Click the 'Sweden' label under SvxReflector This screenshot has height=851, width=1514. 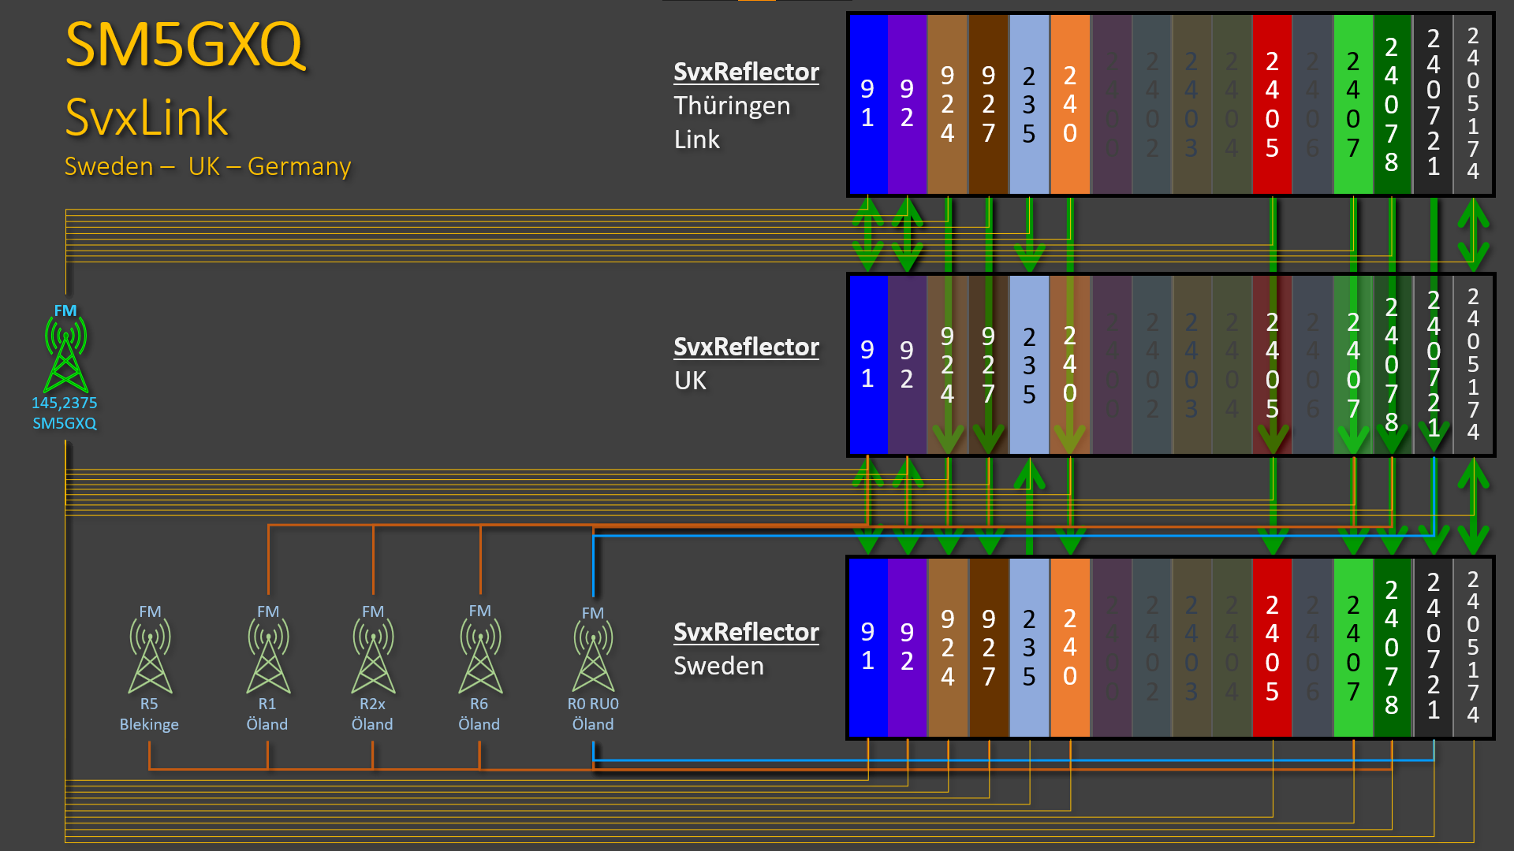(718, 666)
